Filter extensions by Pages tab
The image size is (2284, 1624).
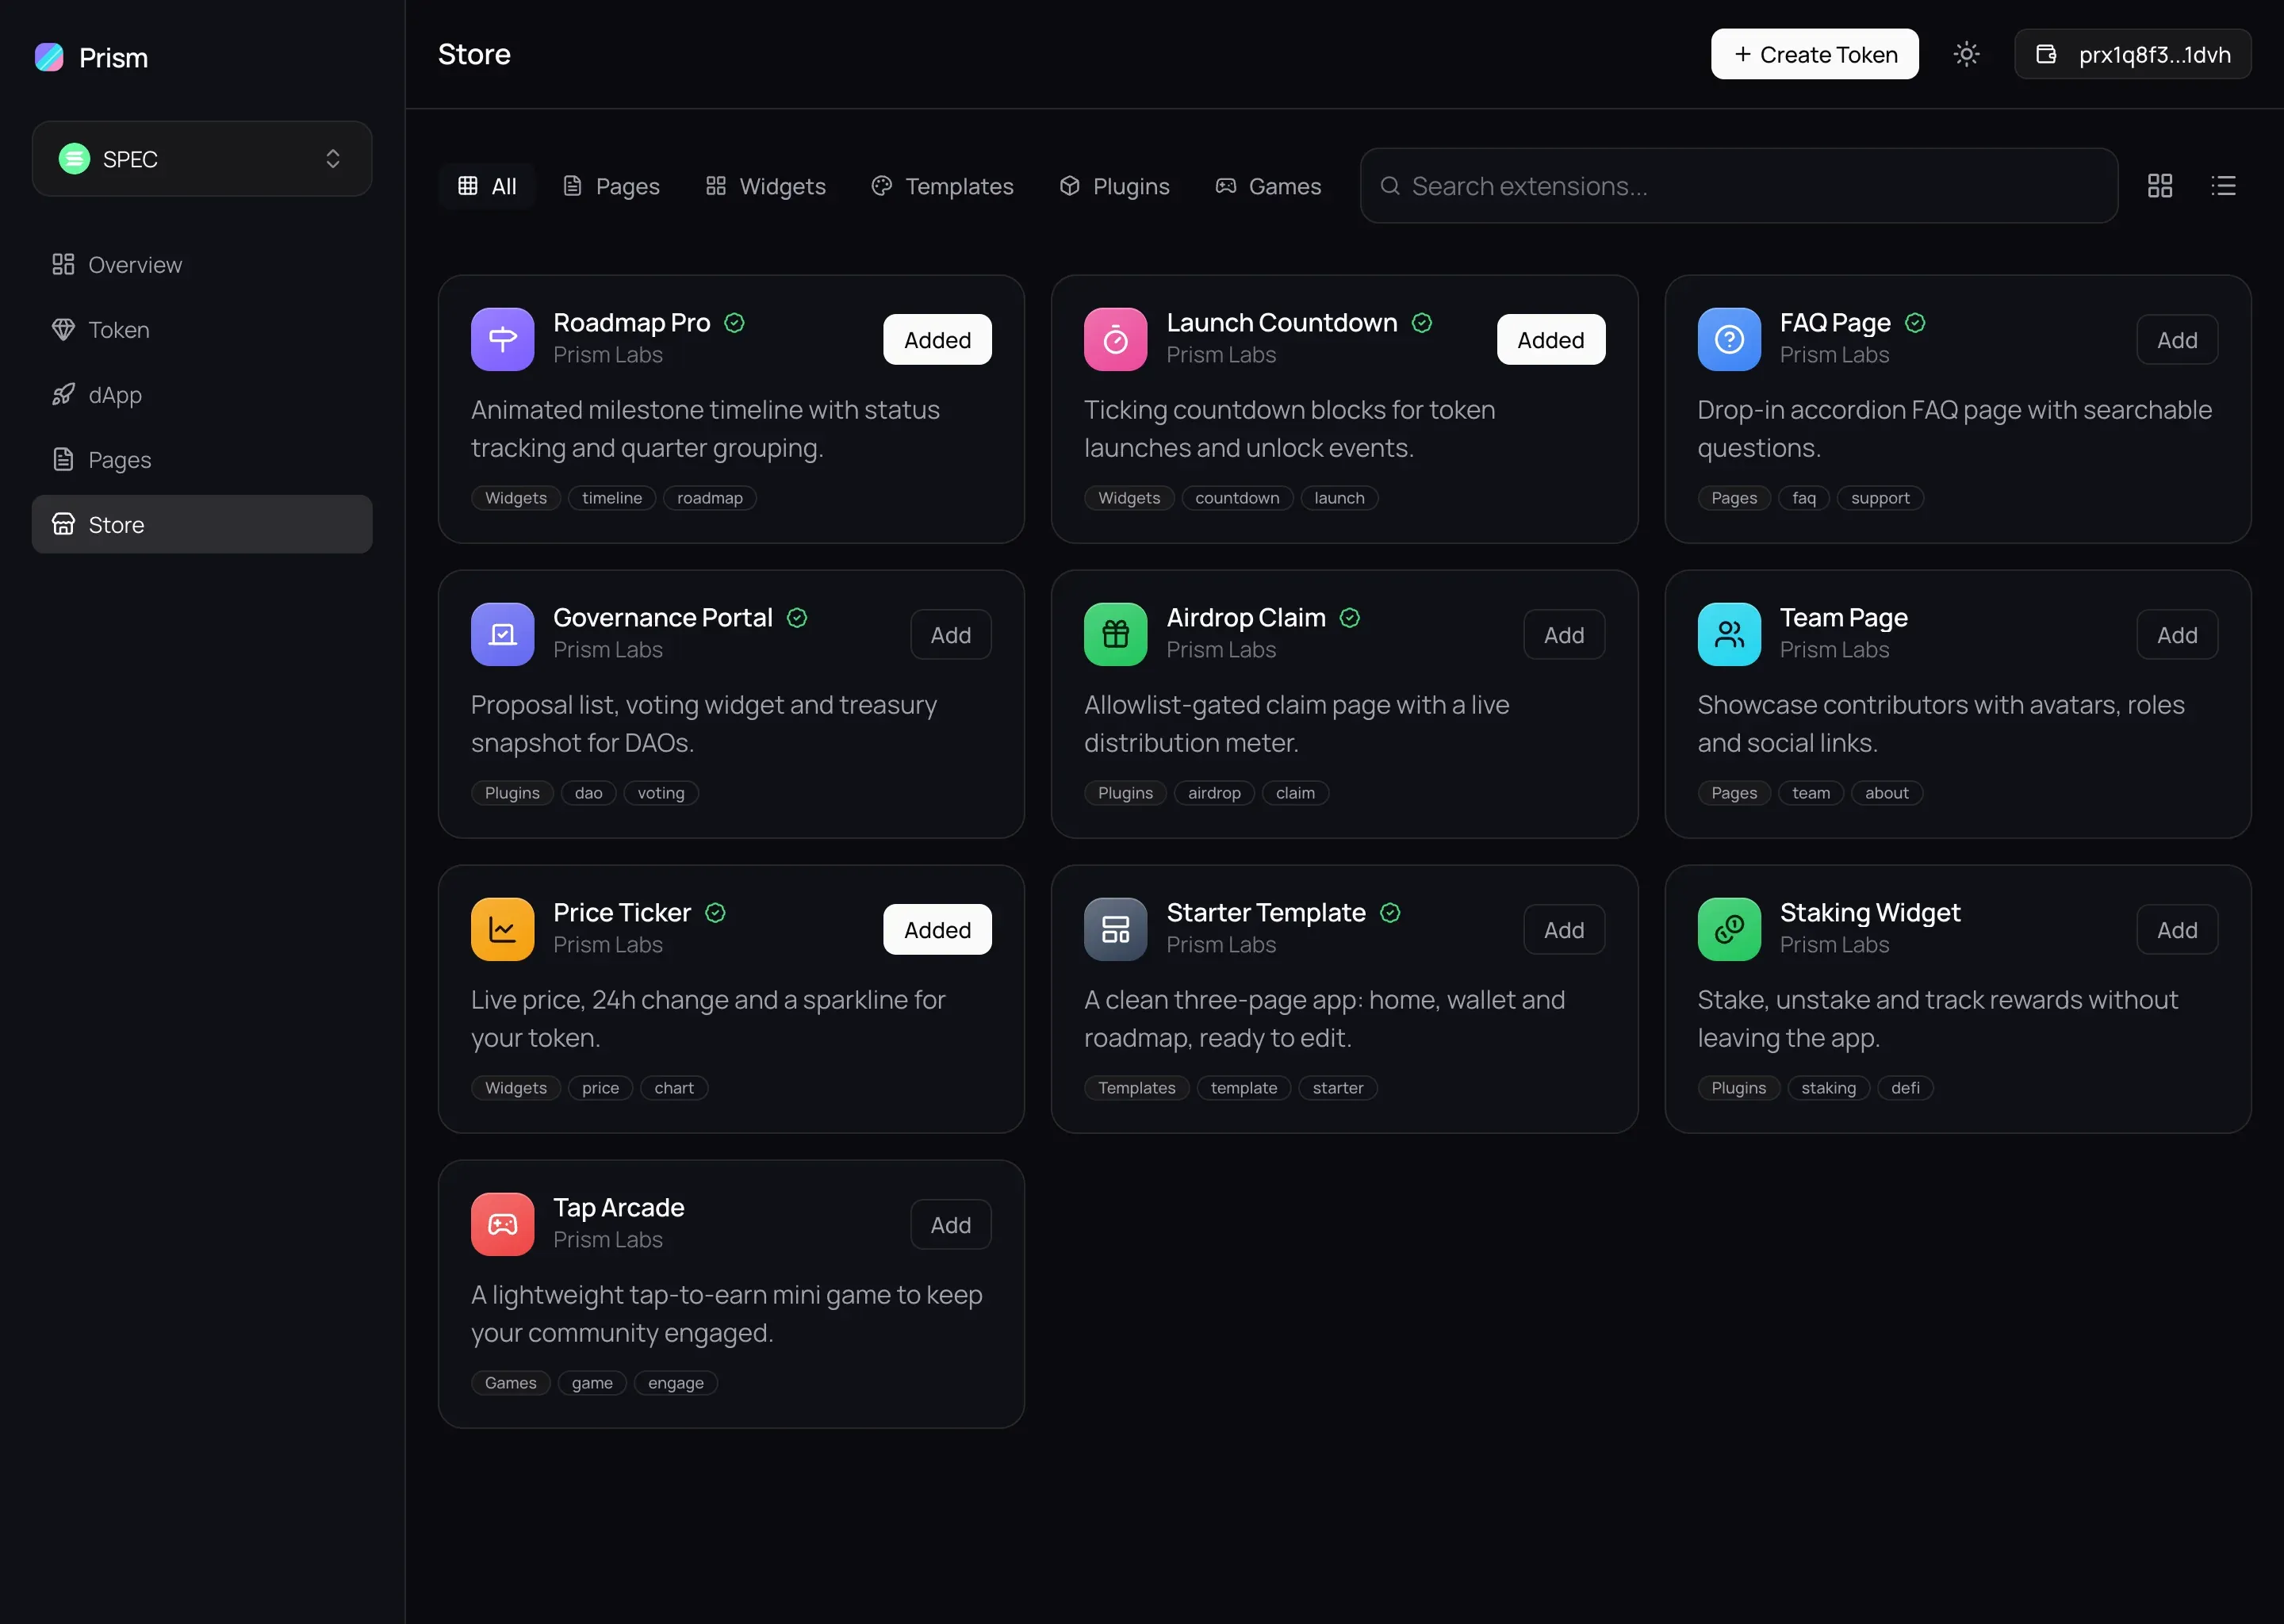pyautogui.click(x=611, y=186)
